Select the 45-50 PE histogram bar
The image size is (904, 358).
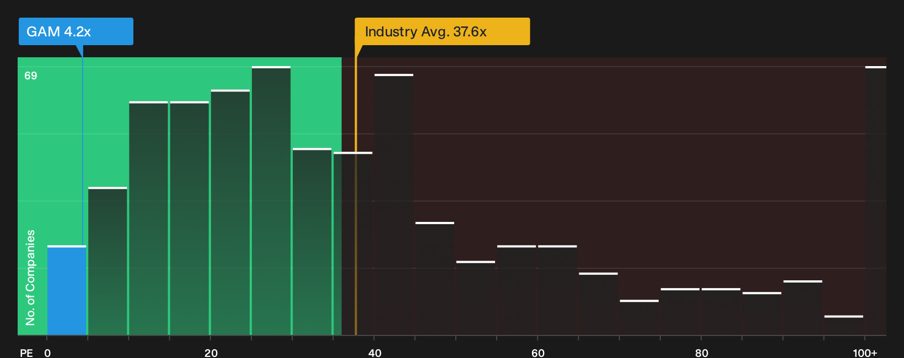[x=435, y=279]
